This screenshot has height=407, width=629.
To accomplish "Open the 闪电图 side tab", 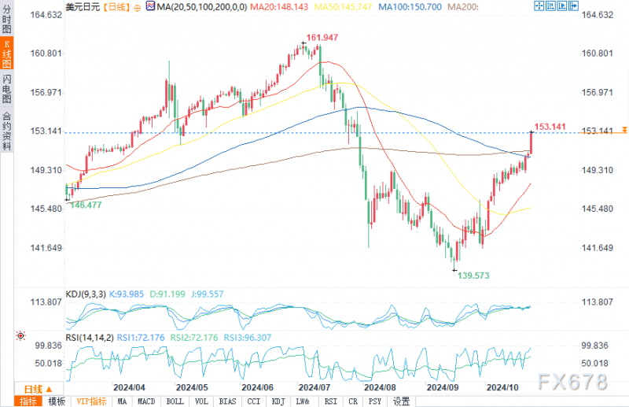I will click(7, 88).
